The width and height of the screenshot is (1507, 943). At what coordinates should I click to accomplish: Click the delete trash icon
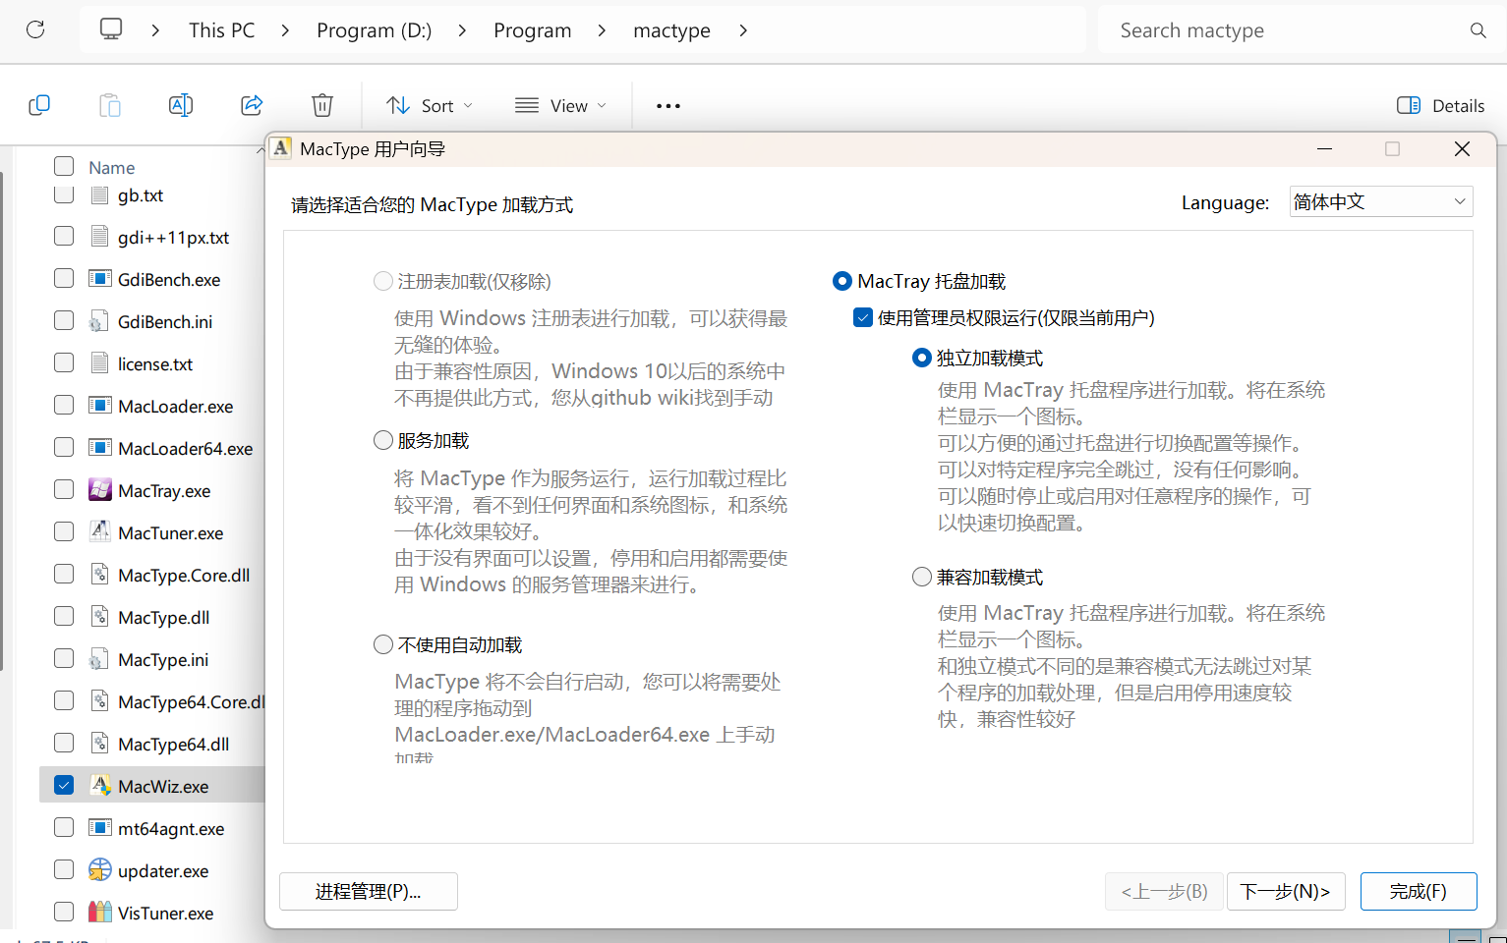point(322,105)
